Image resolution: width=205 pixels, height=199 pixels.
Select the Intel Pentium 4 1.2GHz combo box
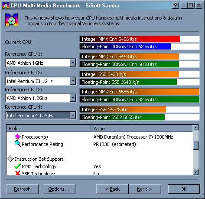41,116
